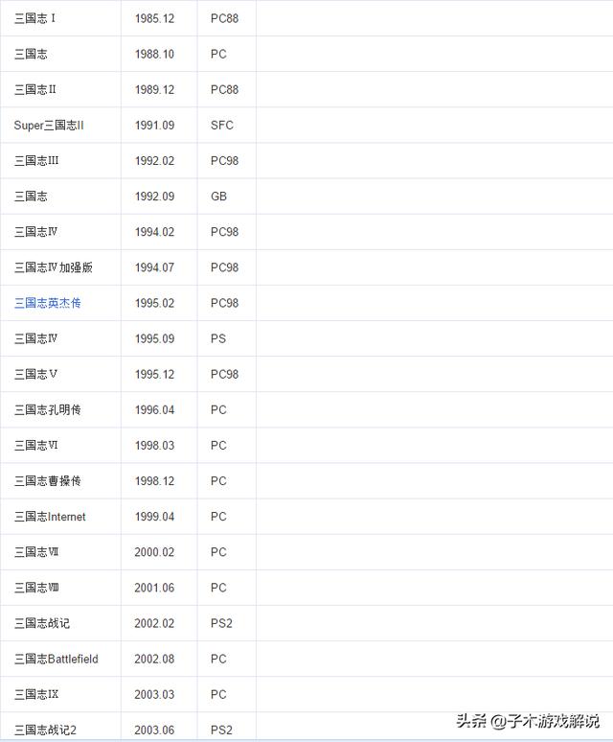Click the 1995.02 date cell

click(x=154, y=303)
